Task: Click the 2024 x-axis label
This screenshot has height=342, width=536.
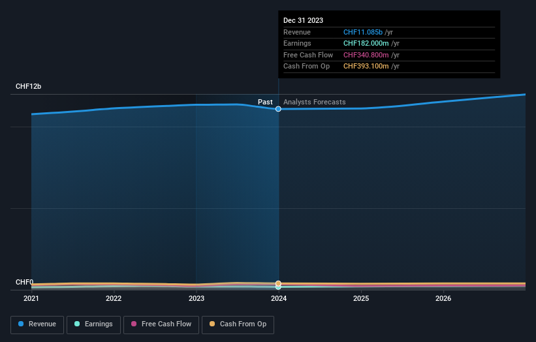Action: [279, 298]
